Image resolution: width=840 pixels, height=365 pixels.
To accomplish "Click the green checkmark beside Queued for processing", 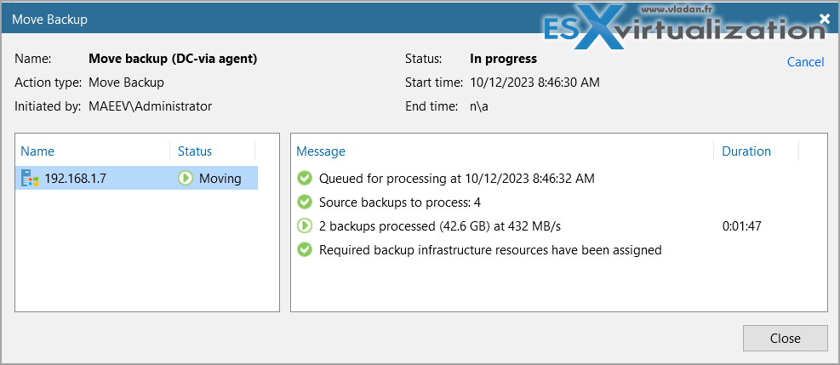I will [x=305, y=178].
